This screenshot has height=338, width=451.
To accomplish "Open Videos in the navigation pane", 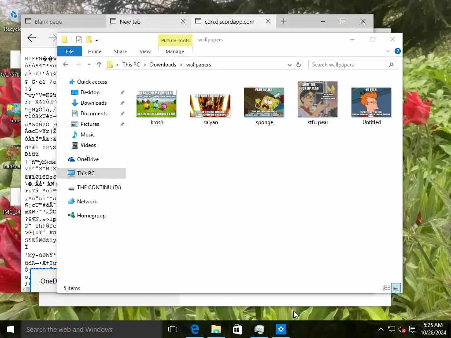I will pyautogui.click(x=88, y=145).
